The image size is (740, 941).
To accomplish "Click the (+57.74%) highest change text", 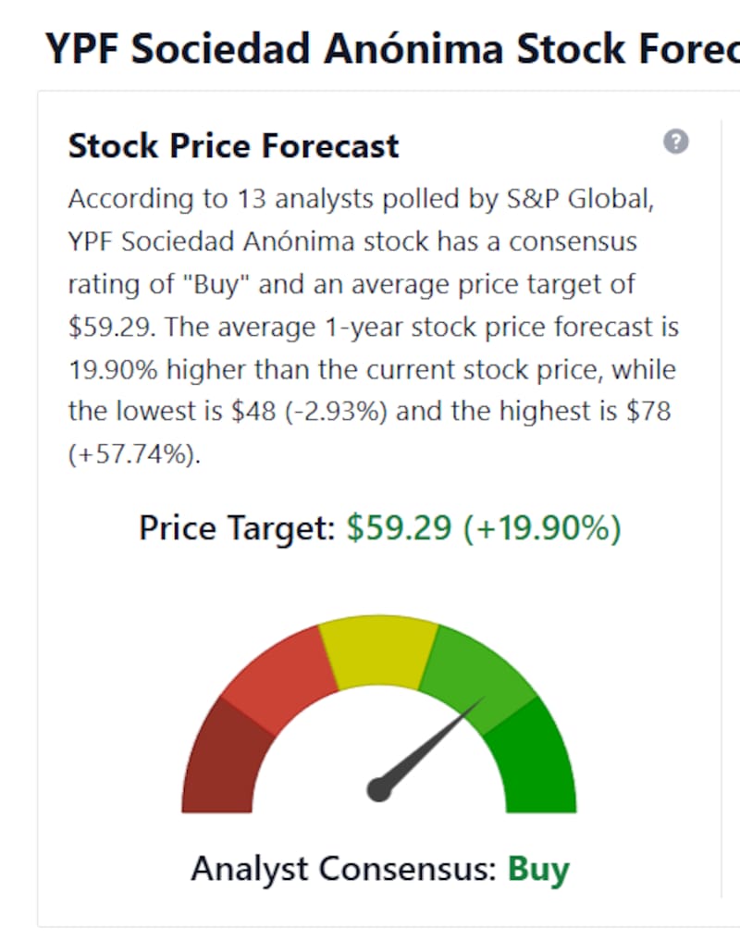I will (x=134, y=454).
